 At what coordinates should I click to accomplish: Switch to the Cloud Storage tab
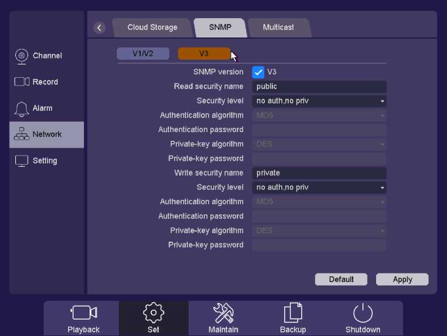tap(152, 27)
